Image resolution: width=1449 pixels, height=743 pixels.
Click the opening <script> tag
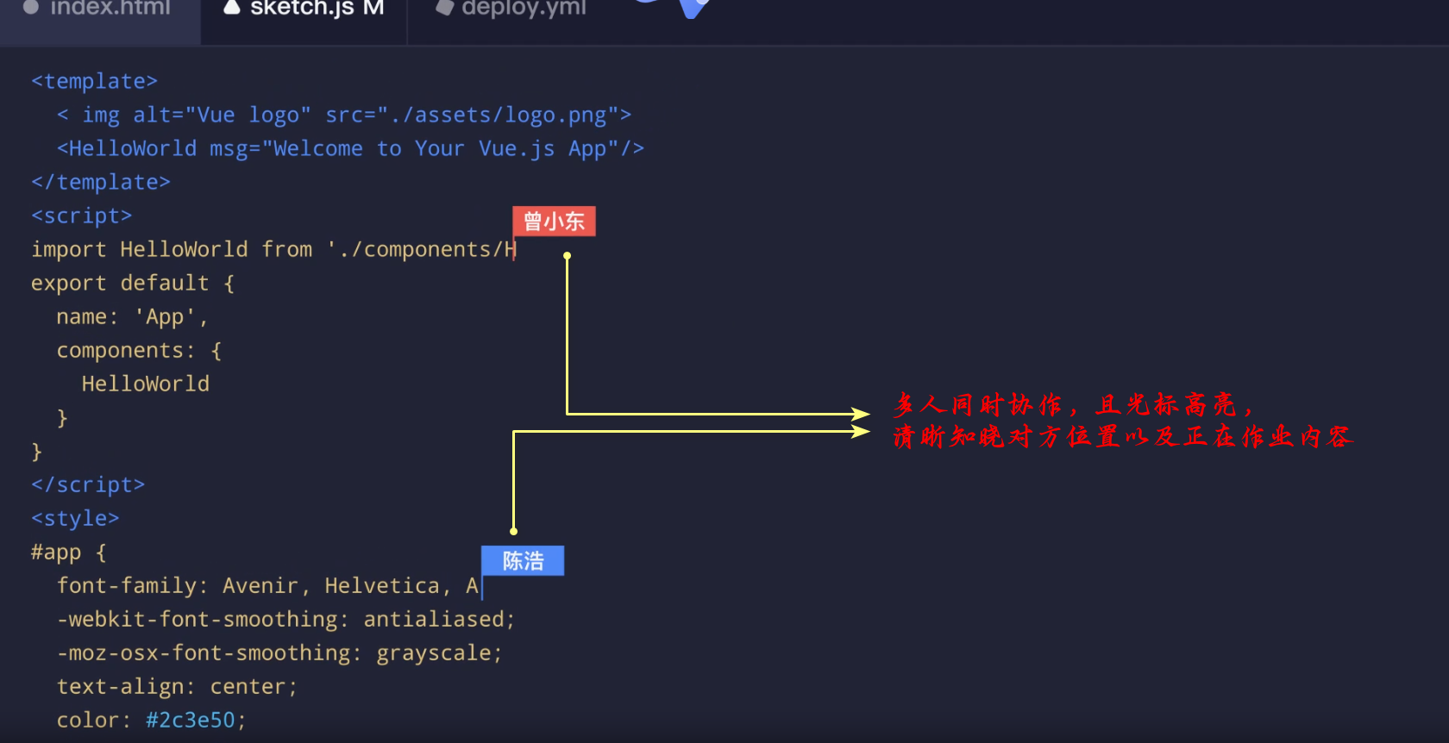[x=81, y=215]
